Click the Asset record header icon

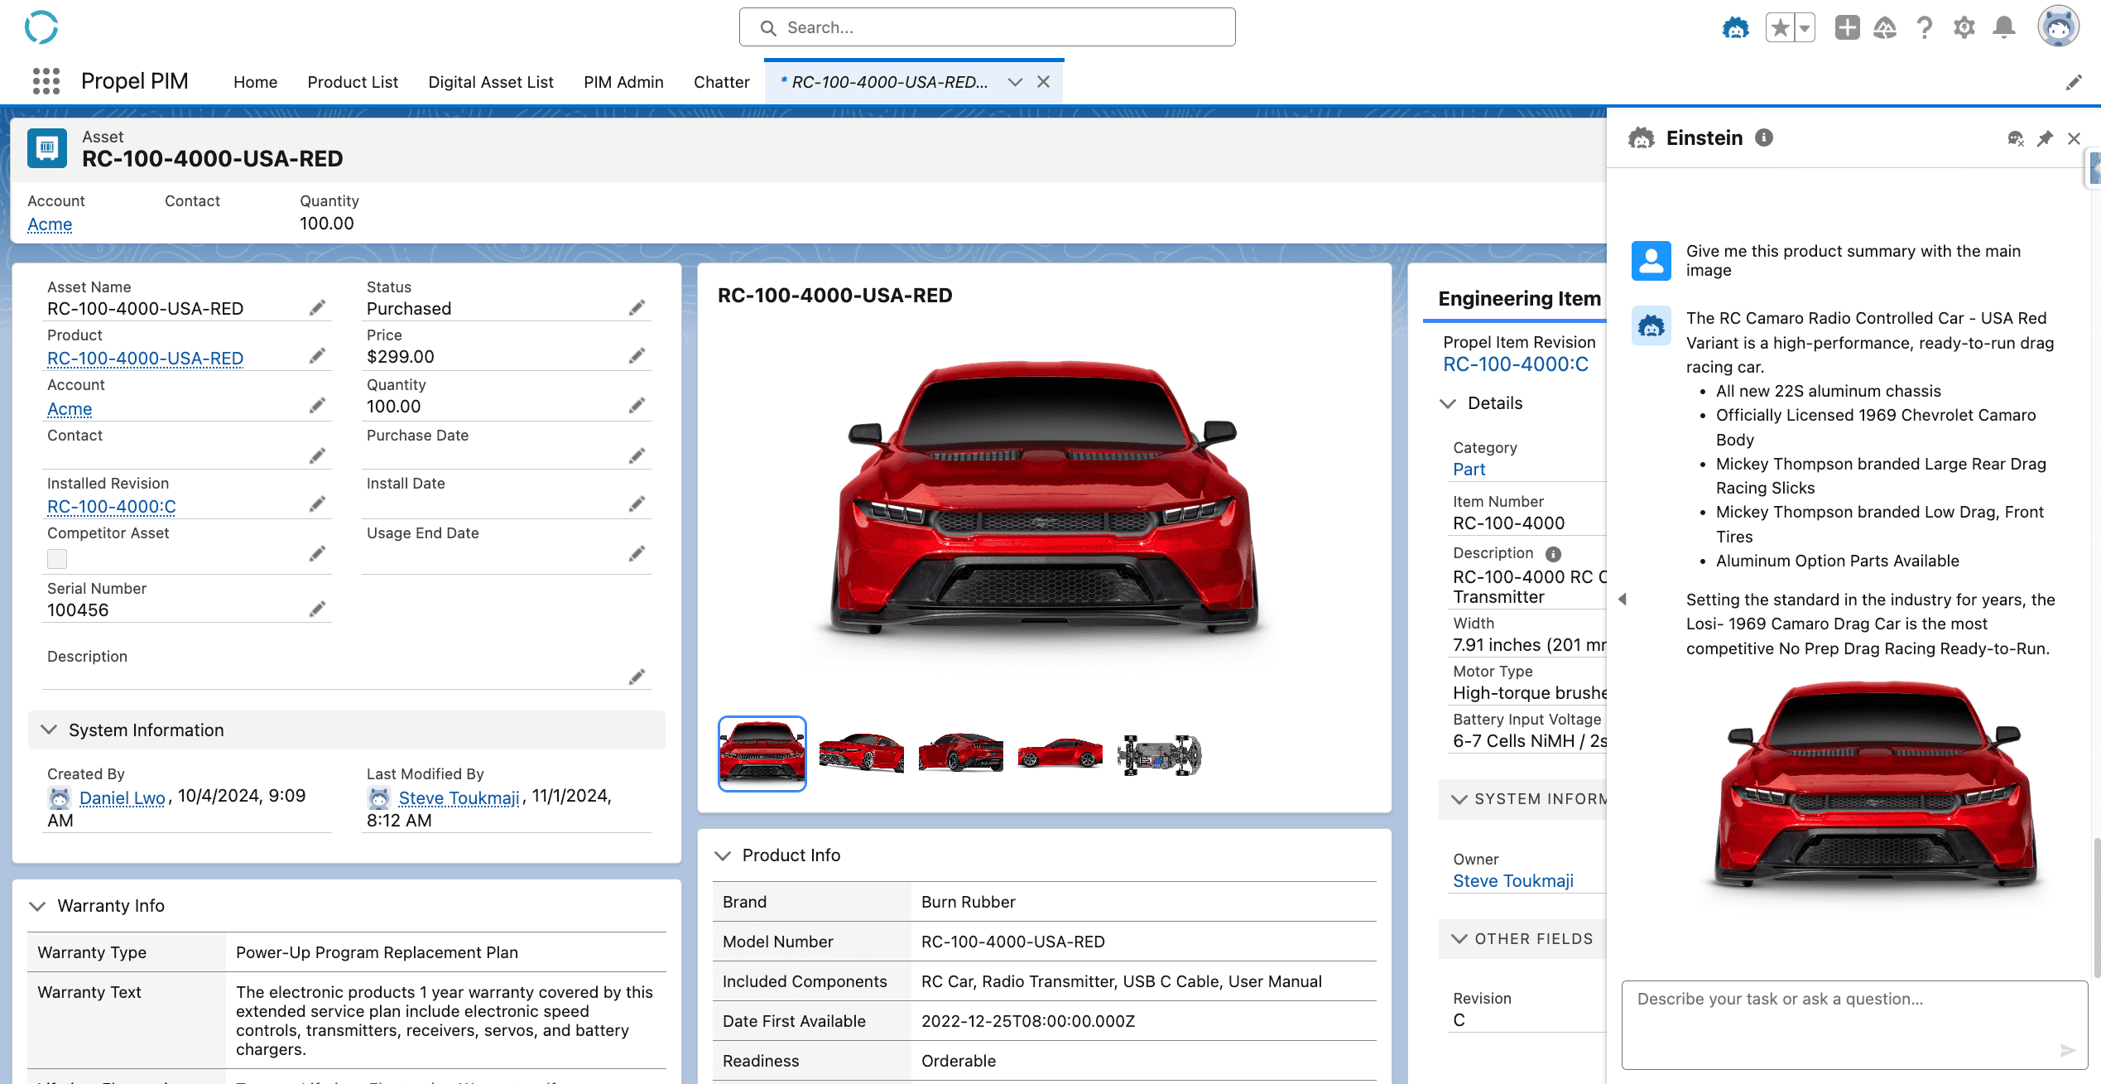point(47,148)
